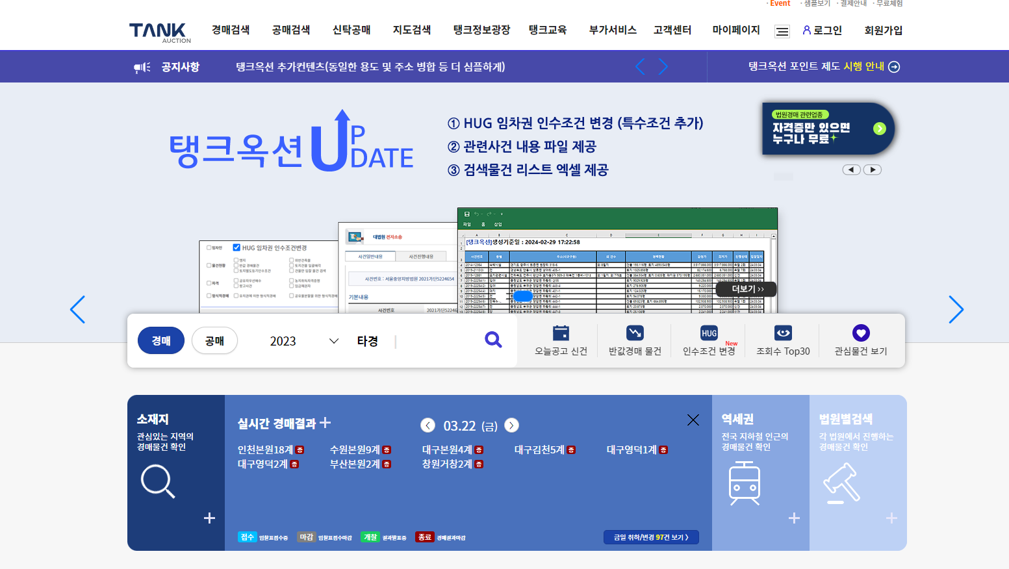Open the 마이페이지 menu
1009x569 pixels.
[x=736, y=30]
